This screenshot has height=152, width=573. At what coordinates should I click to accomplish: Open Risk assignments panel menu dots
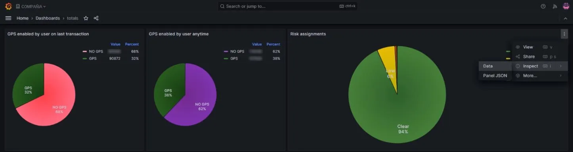(x=564, y=34)
